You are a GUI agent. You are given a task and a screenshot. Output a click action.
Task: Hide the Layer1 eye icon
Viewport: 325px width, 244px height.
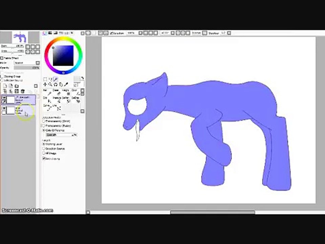point(4,108)
